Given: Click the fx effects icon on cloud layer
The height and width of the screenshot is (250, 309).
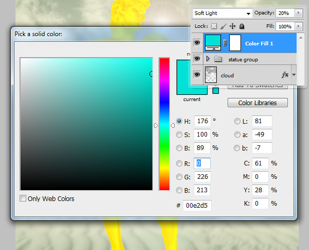Looking at the screenshot, I should (x=285, y=75).
